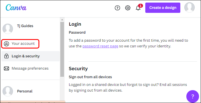Viewport: 201px width, 103px height.
Task: Select the Login & security menu item
Action: (30, 56)
